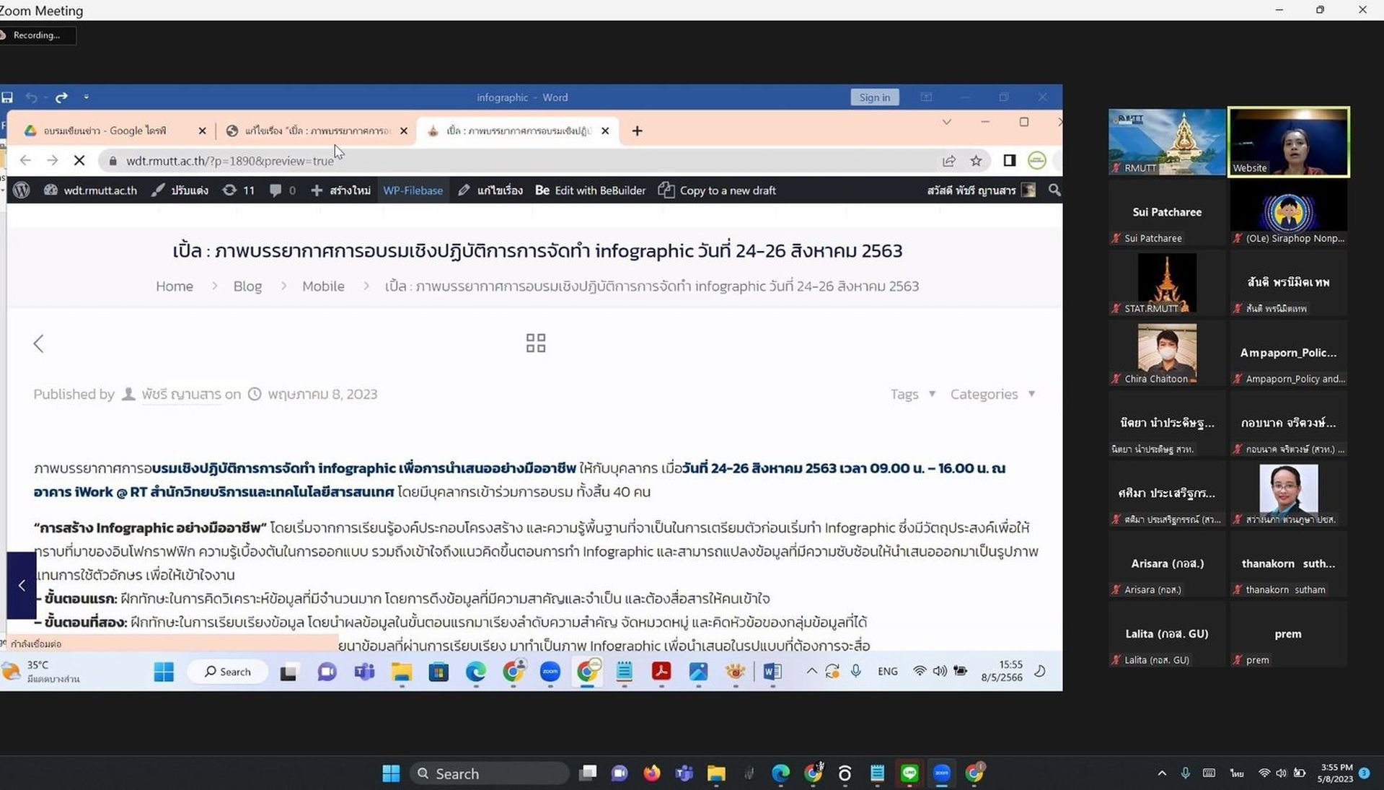Open the admin bar search magnifier

1054,190
